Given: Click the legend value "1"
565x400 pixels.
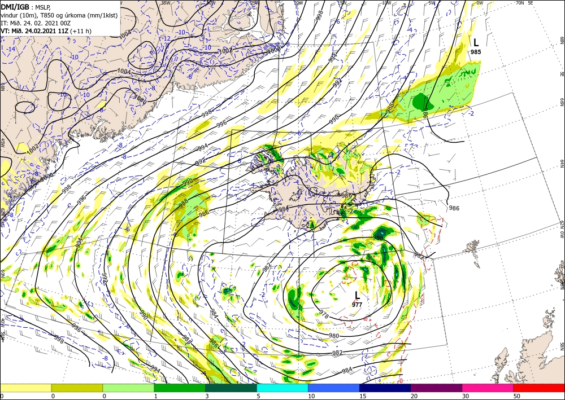Looking at the screenshot, I should click(156, 396).
